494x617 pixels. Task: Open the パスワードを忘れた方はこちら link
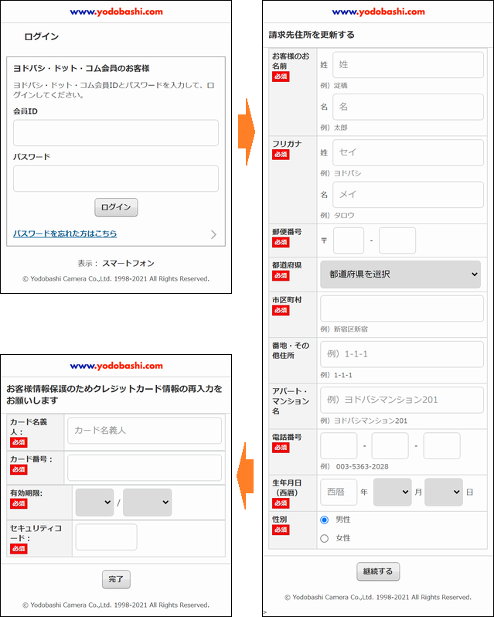tap(65, 234)
